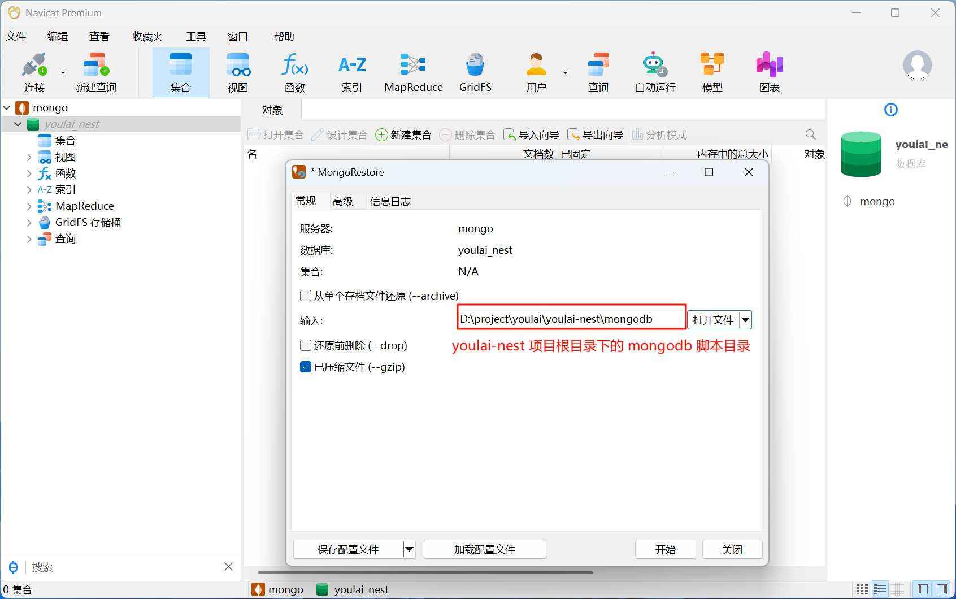Image resolution: width=956 pixels, height=599 pixels.
Task: Expand the Functions (函数) tree node
Action: pos(29,173)
